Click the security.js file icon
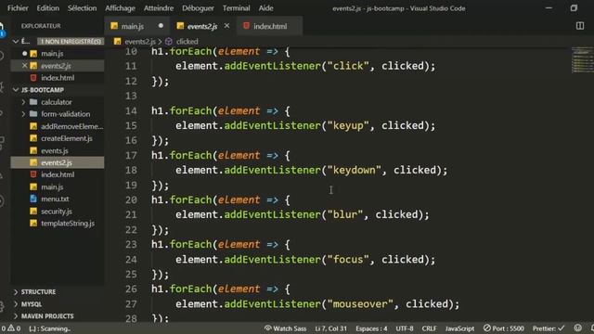The image size is (594, 334). pyautogui.click(x=33, y=211)
